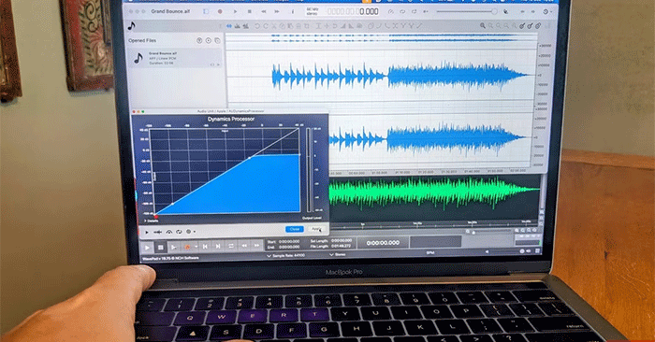Click skip-to-end in bottom transport

218,247
